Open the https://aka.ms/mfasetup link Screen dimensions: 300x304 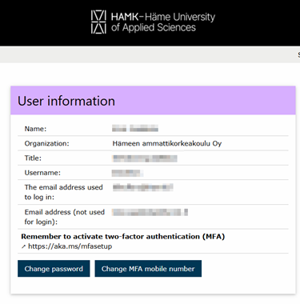(x=70, y=246)
